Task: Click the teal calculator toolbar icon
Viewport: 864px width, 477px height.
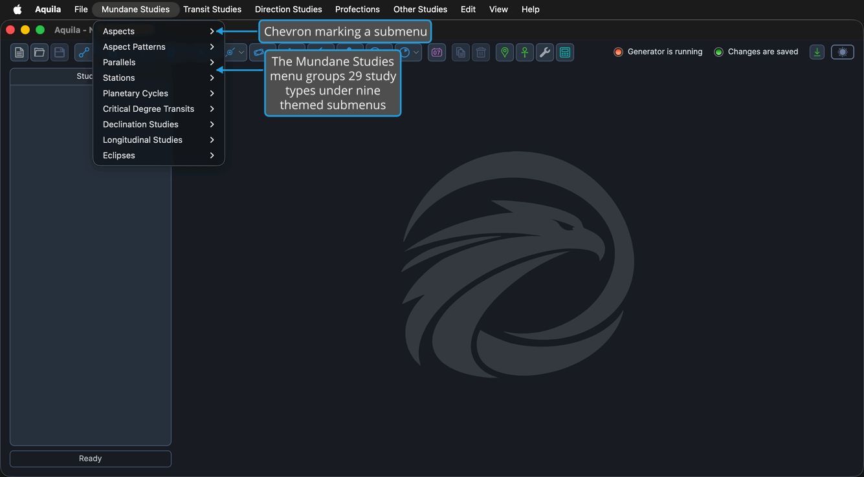Action: click(565, 52)
